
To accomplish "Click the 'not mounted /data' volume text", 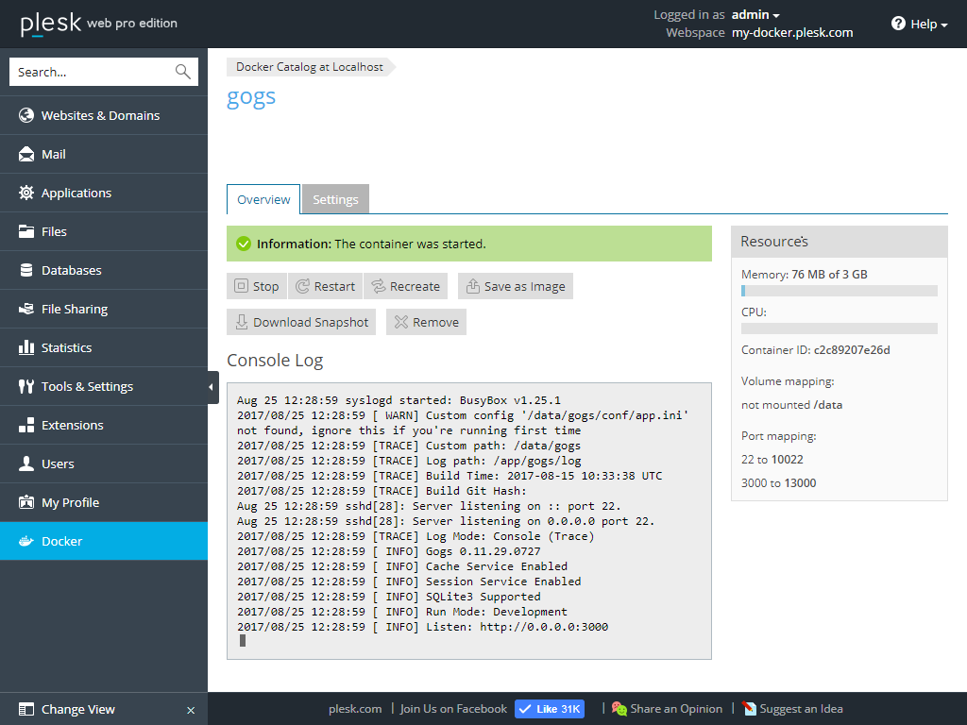I will click(x=792, y=405).
